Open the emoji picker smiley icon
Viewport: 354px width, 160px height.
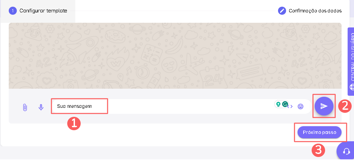point(301,106)
